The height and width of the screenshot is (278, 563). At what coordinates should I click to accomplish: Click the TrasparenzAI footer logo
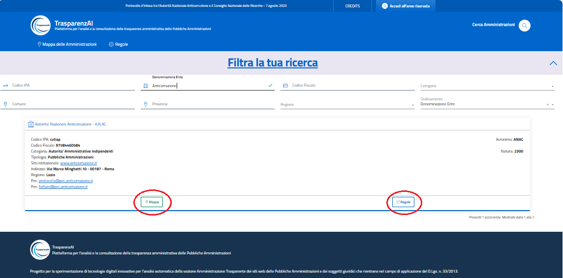pos(40,249)
